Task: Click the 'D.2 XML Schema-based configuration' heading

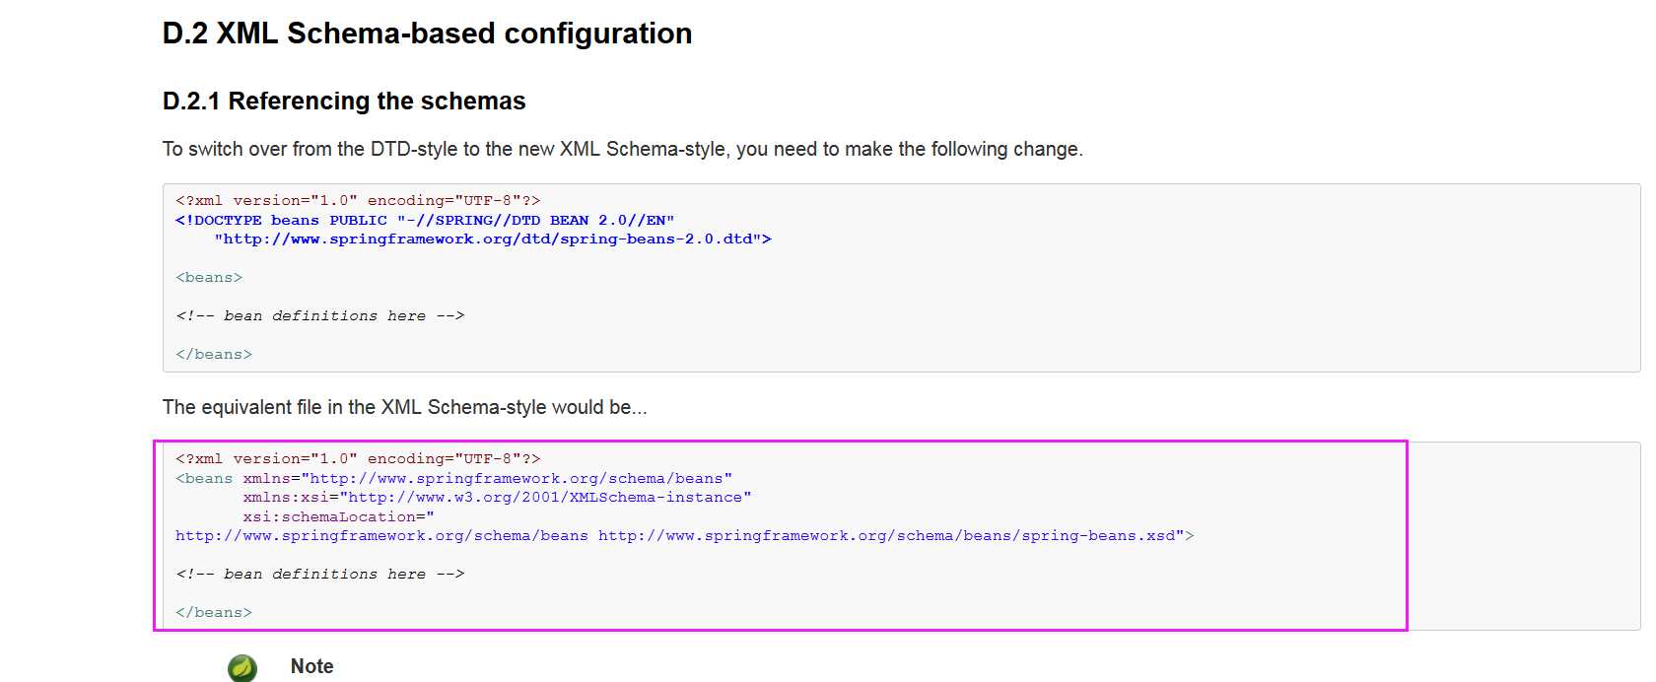Action: point(427,34)
